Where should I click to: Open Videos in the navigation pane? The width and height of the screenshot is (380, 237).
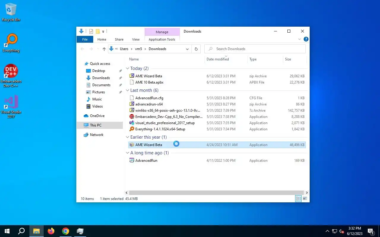click(x=97, y=106)
